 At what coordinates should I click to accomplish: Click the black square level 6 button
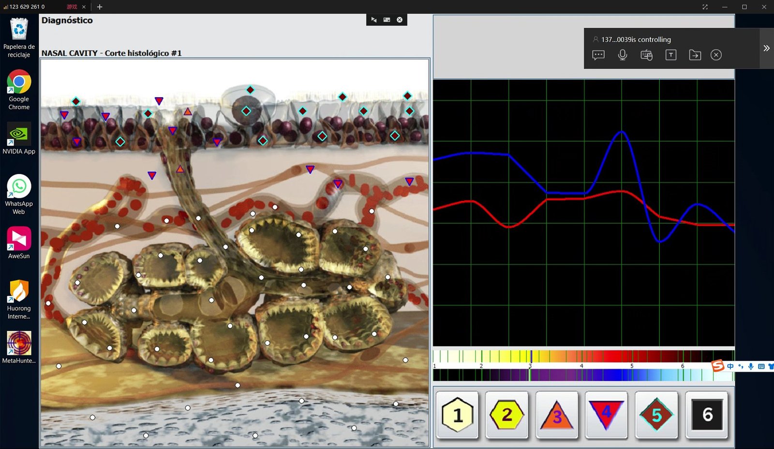coord(707,415)
